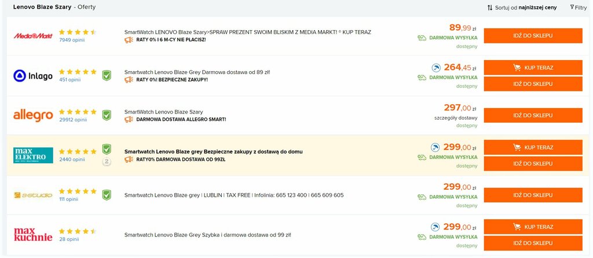This screenshot has height=258, width=593.
Task: Open the 451 opinii reviews link
Action: (x=70, y=80)
